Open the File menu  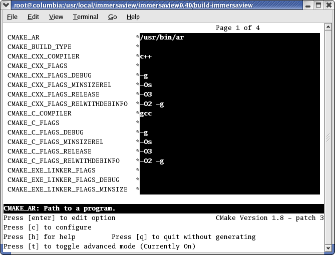[12, 17]
